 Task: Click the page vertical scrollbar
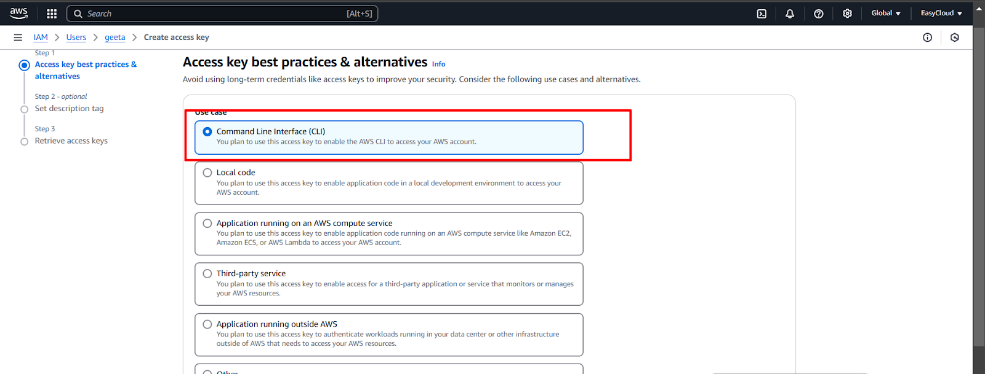coord(979,187)
